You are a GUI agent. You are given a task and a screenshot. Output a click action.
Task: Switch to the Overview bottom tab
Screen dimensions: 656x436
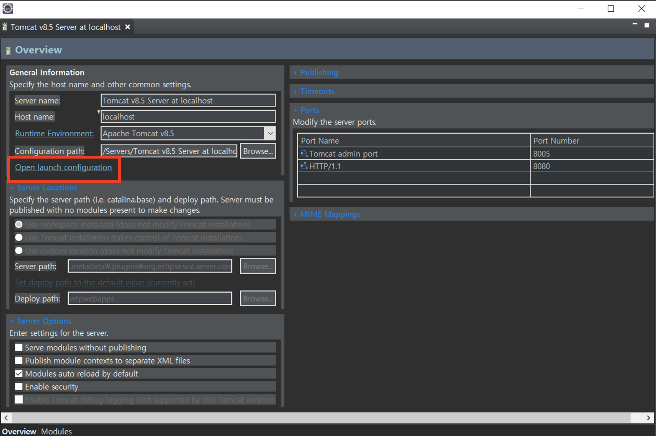[19, 431]
